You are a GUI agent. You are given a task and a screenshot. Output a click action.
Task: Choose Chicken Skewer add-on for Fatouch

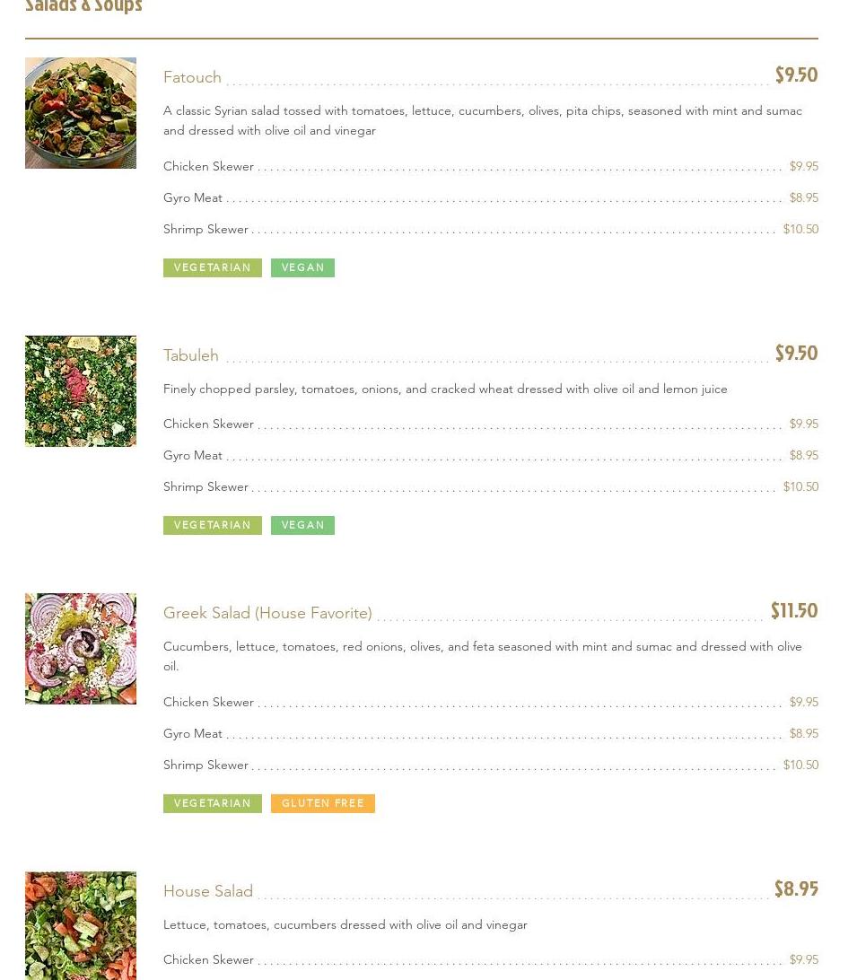pos(209,166)
